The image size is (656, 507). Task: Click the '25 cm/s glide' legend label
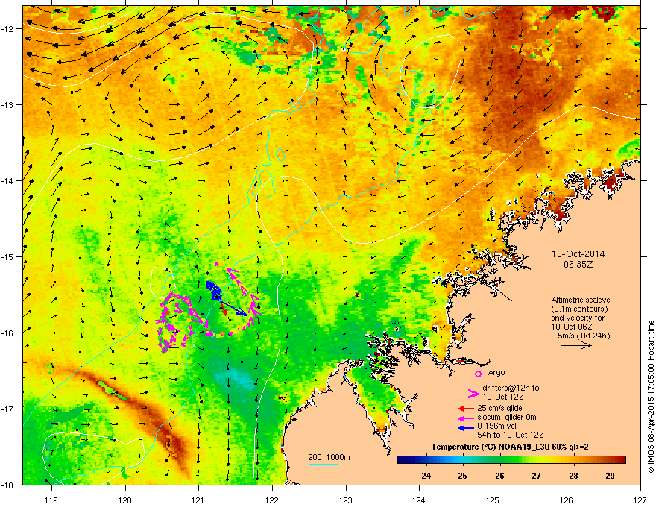click(x=499, y=408)
